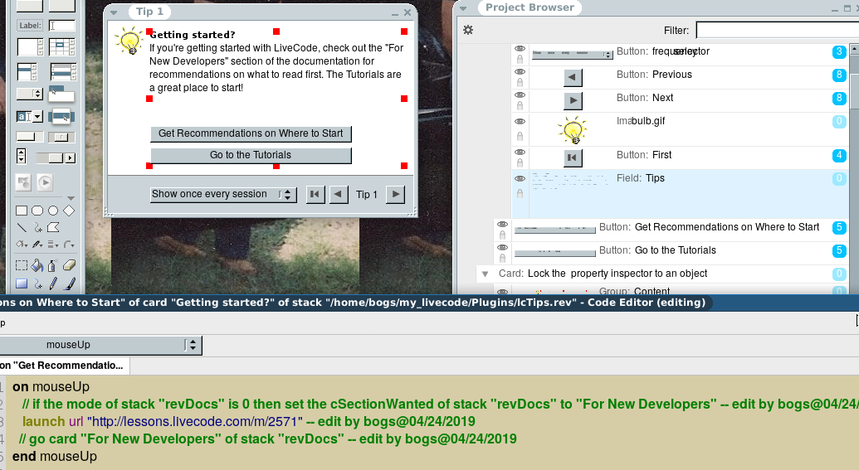Select the Pulldown Menu control tool

point(61,94)
